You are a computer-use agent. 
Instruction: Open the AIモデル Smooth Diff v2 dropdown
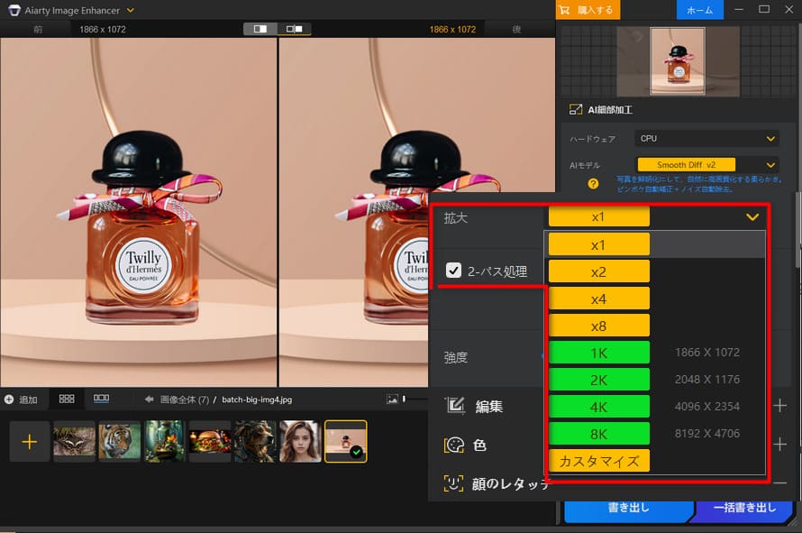706,165
